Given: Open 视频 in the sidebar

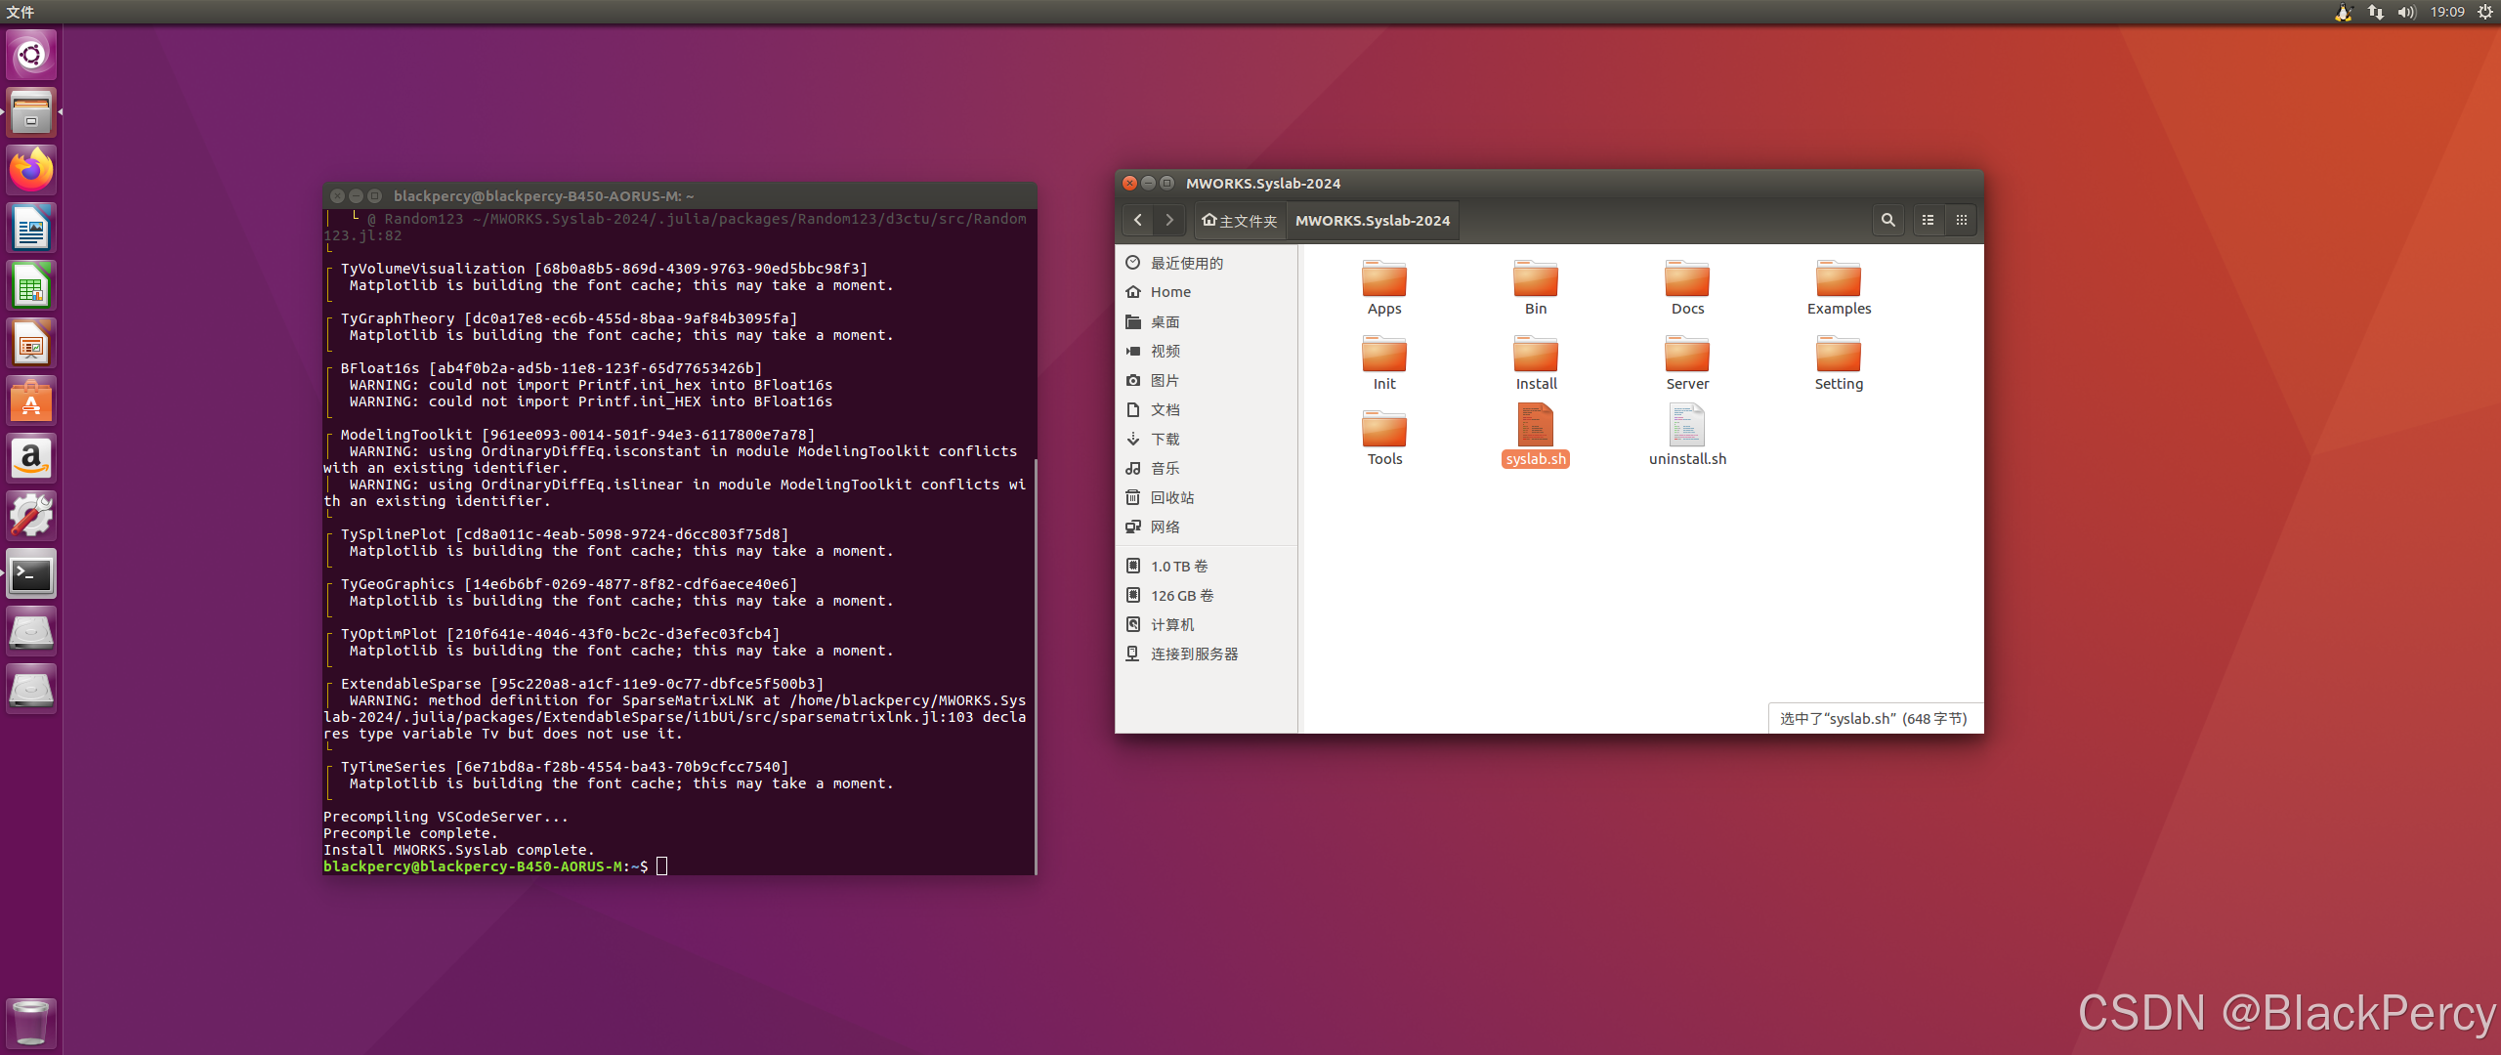Looking at the screenshot, I should tap(1207, 351).
